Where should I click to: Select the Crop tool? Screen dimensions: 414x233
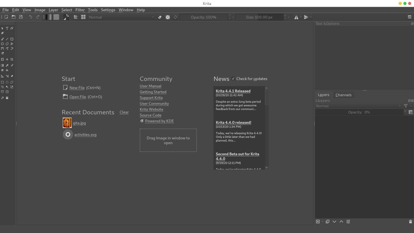[12, 60]
